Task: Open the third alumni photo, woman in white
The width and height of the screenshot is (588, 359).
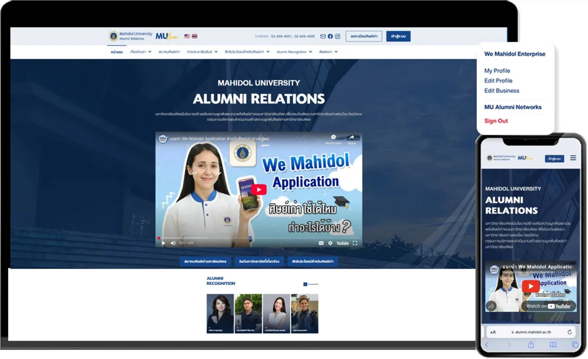Action: click(x=276, y=313)
